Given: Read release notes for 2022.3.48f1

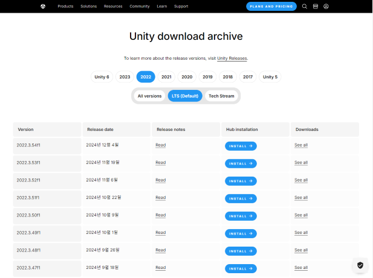Looking at the screenshot, I should tap(161, 250).
